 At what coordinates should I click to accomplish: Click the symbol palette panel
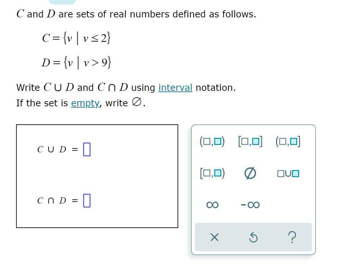tap(253, 190)
